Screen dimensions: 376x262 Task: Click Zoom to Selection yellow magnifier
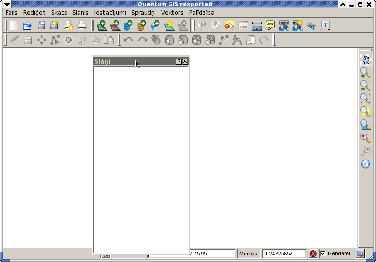pos(366,111)
